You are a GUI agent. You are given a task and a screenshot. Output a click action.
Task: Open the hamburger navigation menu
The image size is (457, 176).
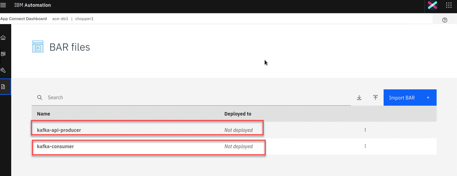[3, 5]
